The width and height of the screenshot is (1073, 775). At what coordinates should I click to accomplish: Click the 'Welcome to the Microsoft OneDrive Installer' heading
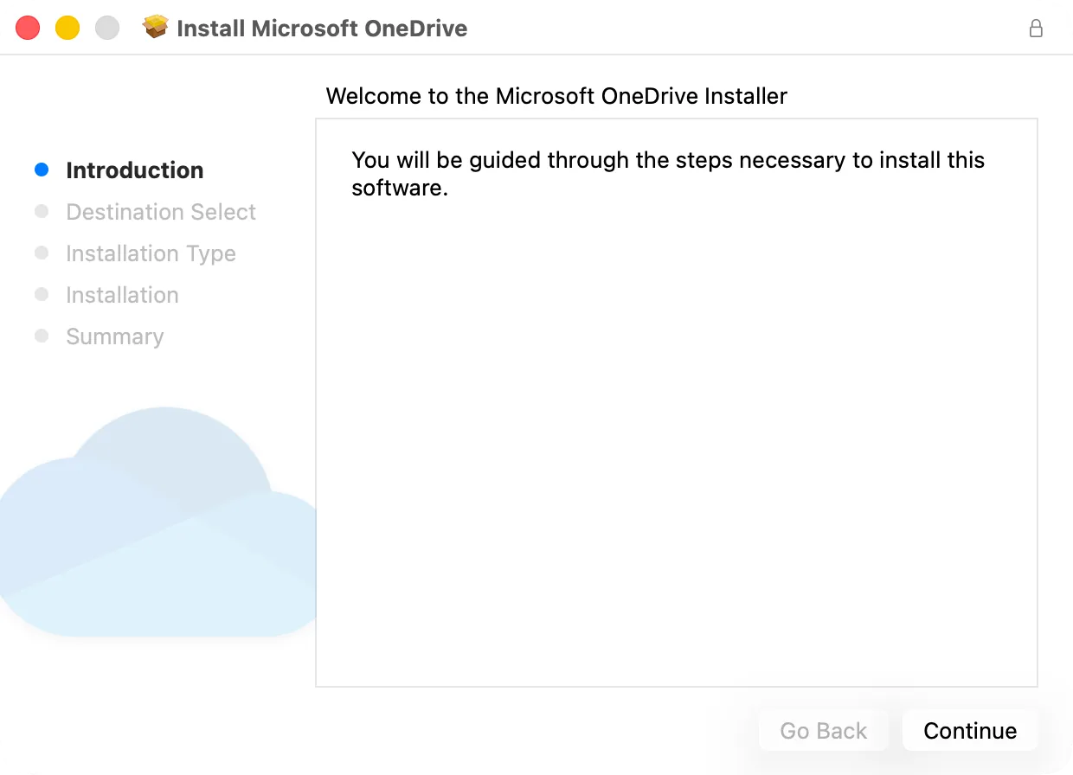(x=556, y=96)
